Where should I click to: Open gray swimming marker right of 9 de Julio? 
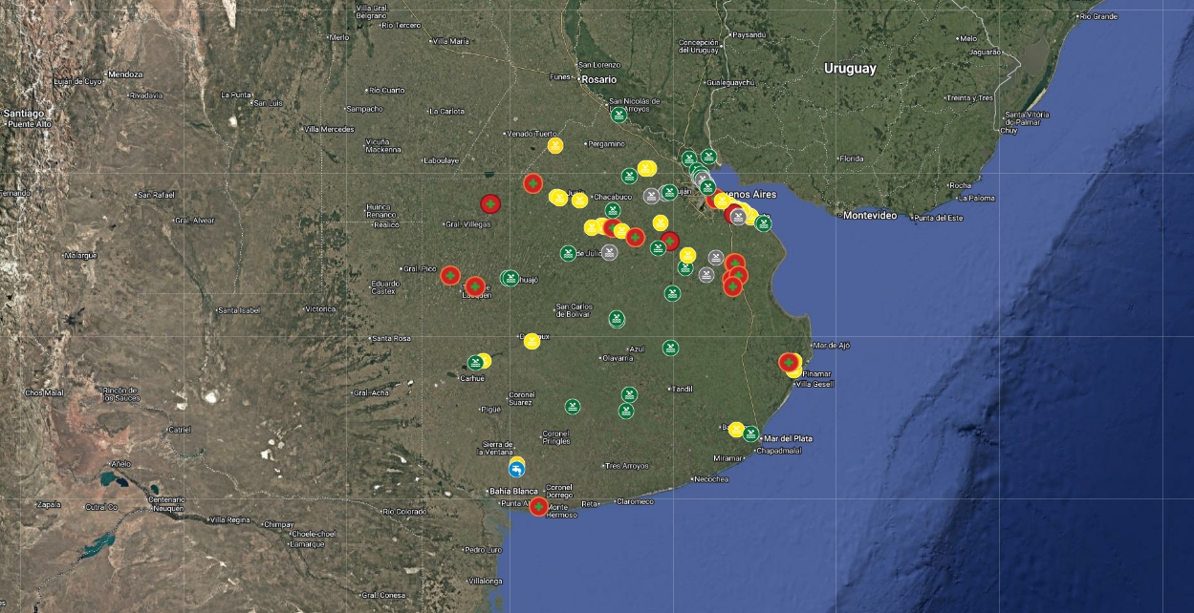(609, 253)
